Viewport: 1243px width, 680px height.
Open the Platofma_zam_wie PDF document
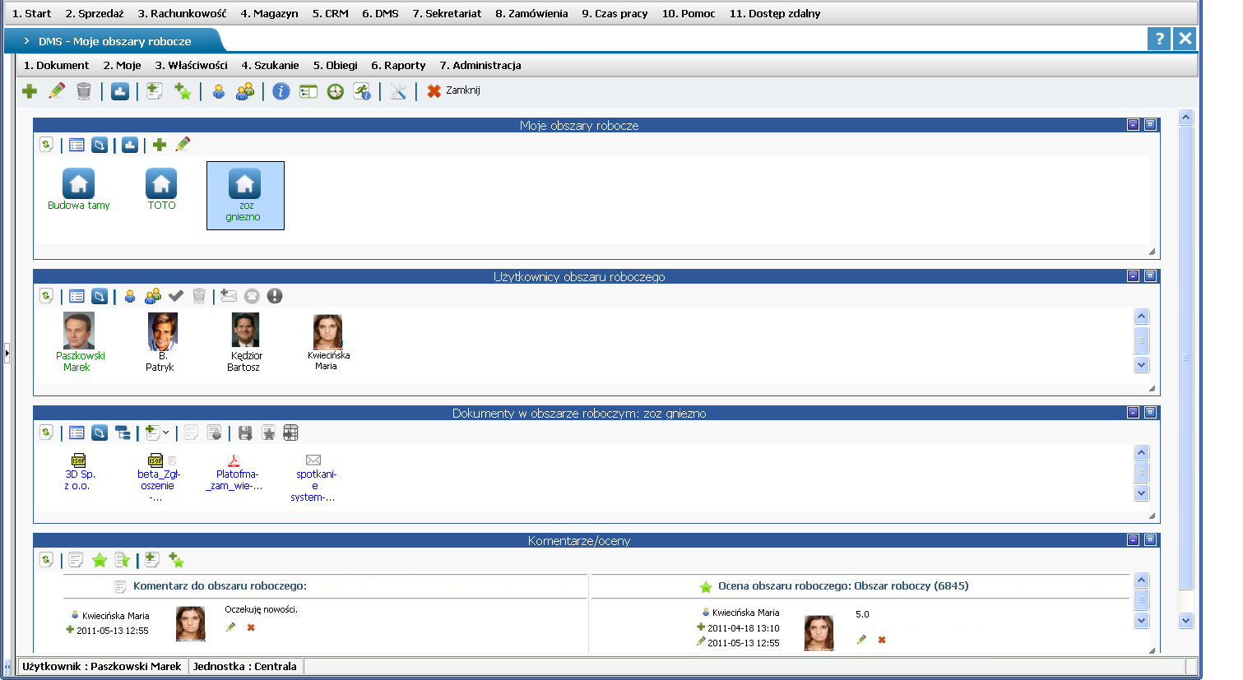234,472
